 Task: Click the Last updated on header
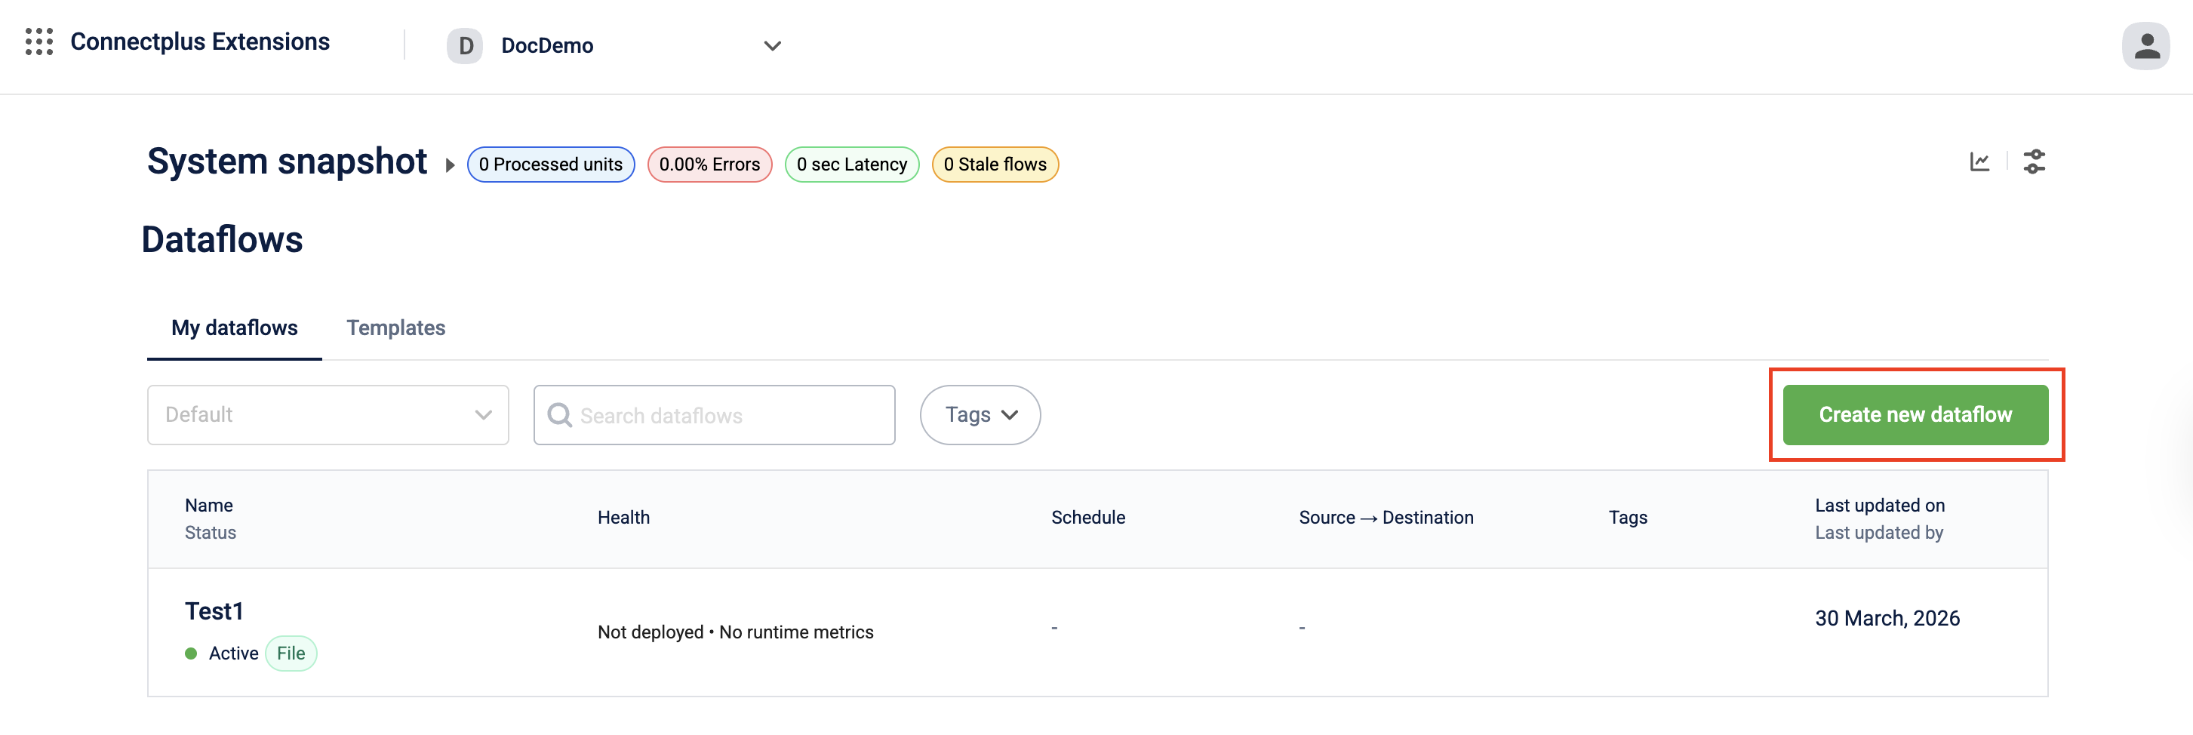(1880, 505)
